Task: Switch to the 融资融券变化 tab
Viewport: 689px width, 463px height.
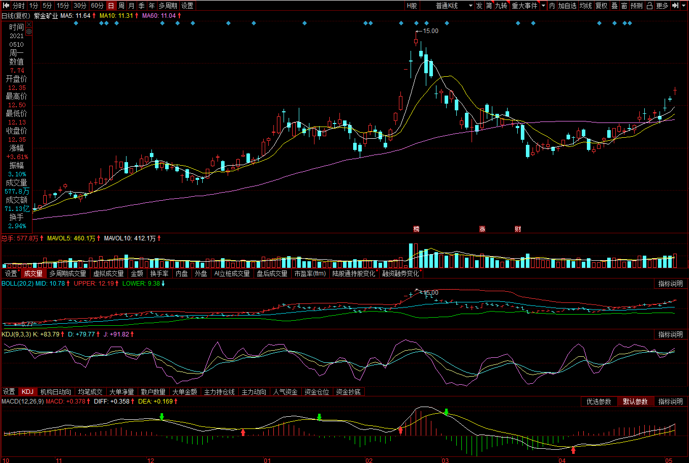Action: pyautogui.click(x=401, y=273)
